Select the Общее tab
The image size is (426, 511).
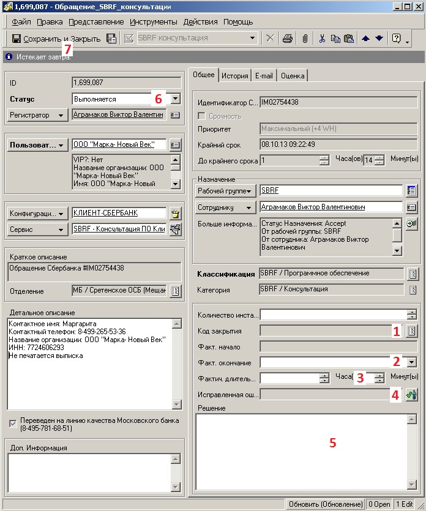tap(203, 75)
